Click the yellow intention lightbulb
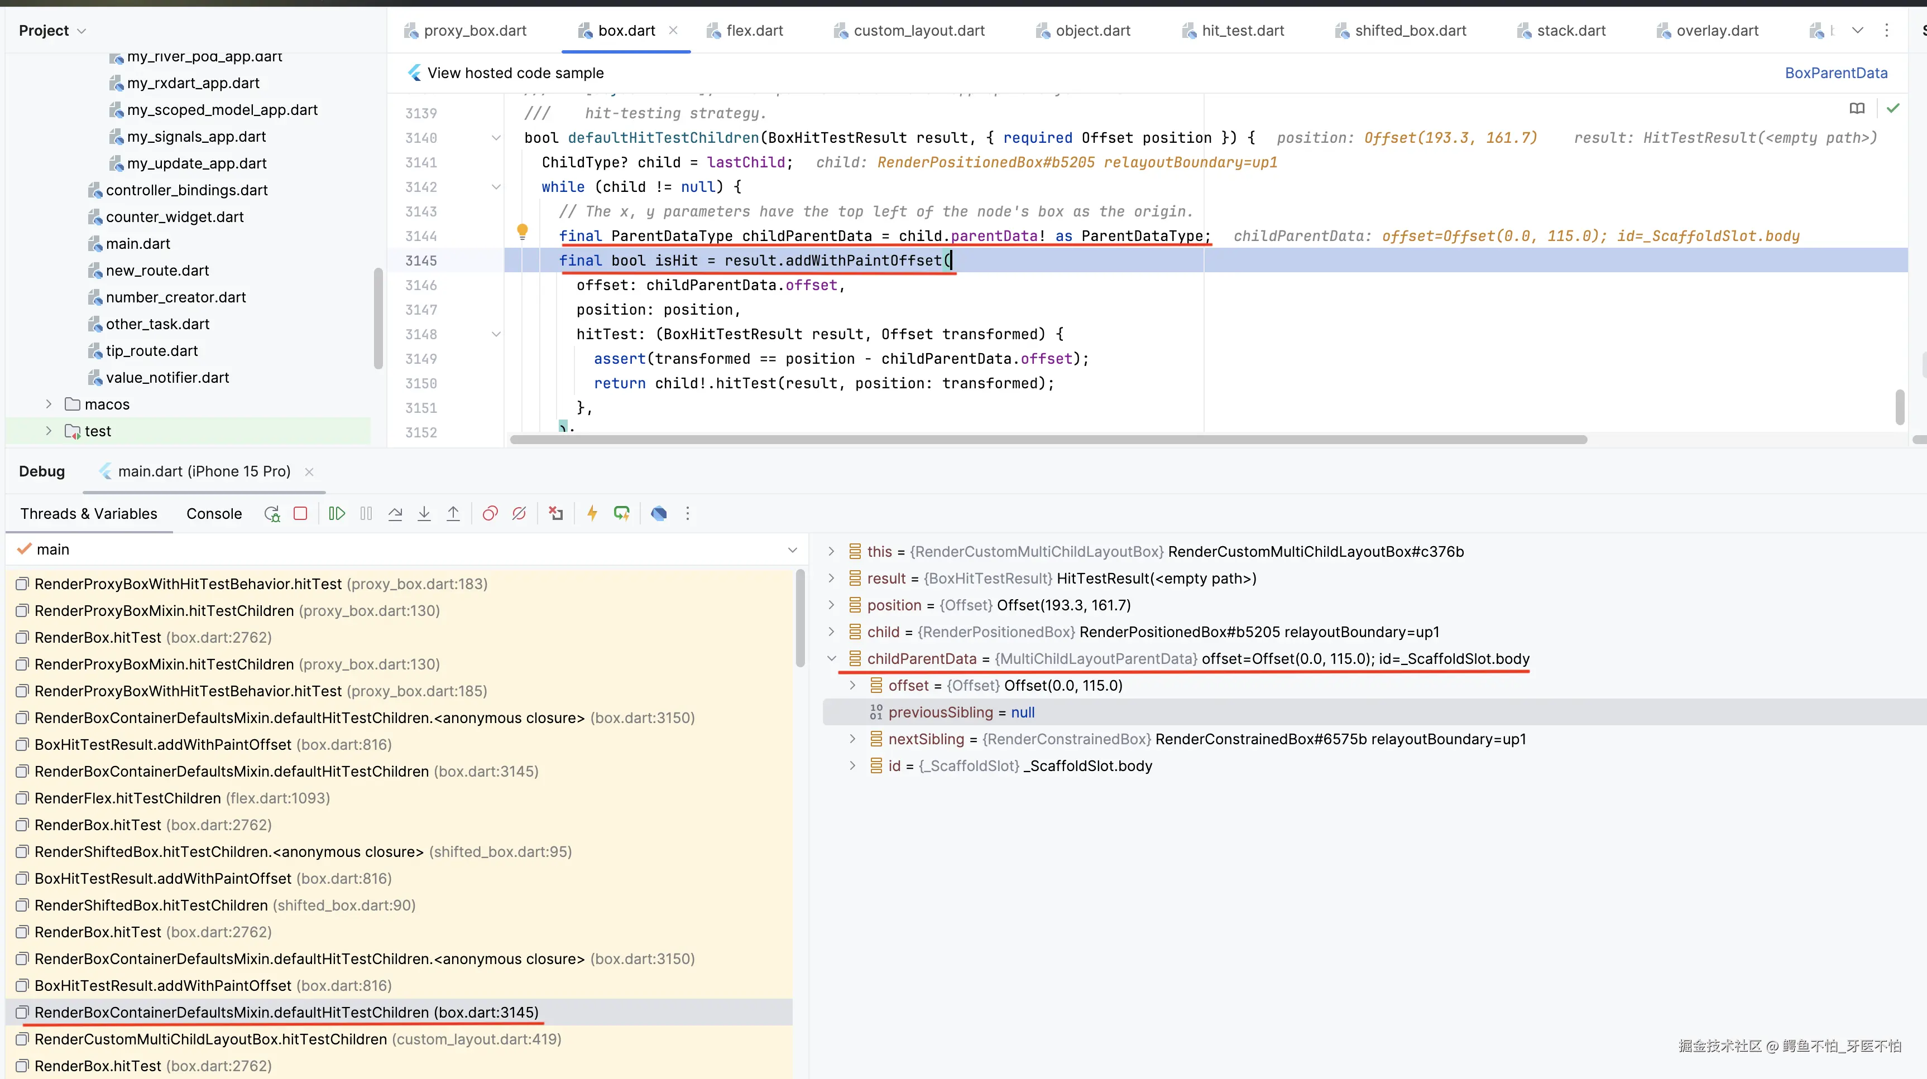 [522, 231]
